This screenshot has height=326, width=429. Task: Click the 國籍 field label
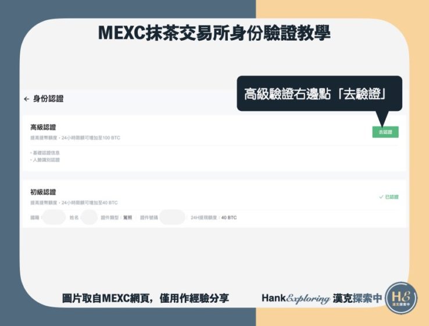click(35, 218)
